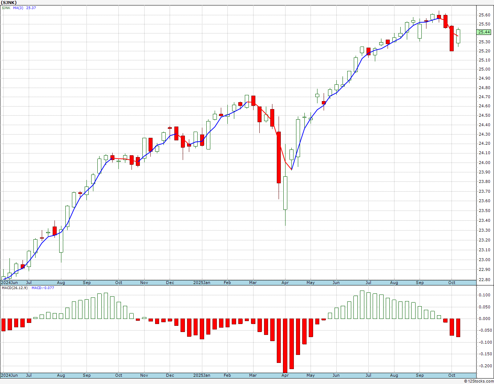The height and width of the screenshot is (384, 494).
Task: Click the tall red candlestick falling into April 2025
Action: point(279,157)
